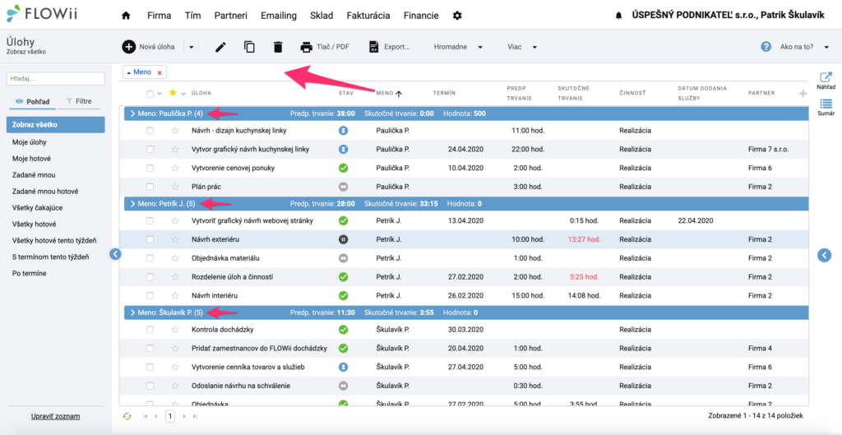Collapse the group Meno: Paulička P. (4)
The width and height of the screenshot is (842, 435).
(132, 113)
